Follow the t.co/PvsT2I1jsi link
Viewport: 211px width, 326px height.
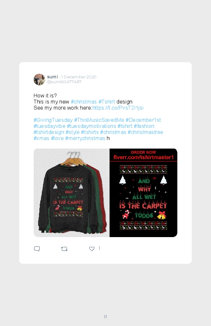118,108
